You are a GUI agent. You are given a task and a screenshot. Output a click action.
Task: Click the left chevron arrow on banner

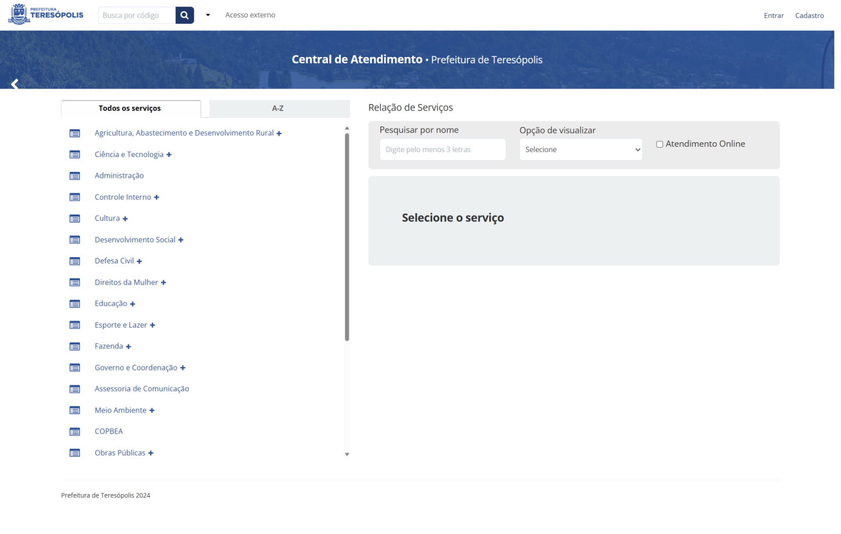tap(15, 84)
